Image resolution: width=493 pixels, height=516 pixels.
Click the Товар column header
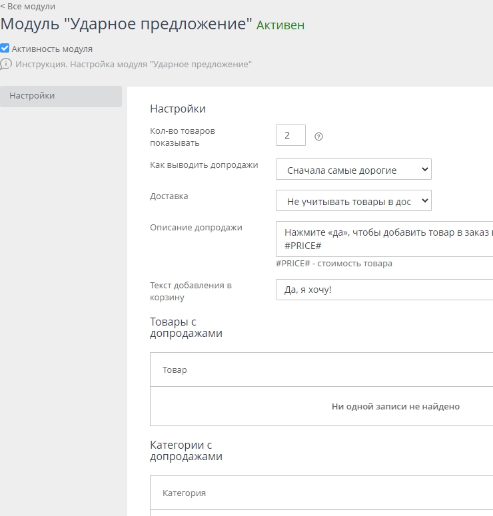(x=175, y=370)
